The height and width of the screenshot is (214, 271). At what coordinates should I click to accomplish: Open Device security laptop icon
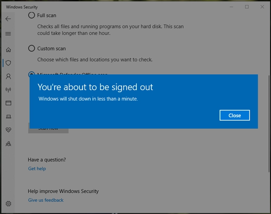pyautogui.click(x=8, y=116)
